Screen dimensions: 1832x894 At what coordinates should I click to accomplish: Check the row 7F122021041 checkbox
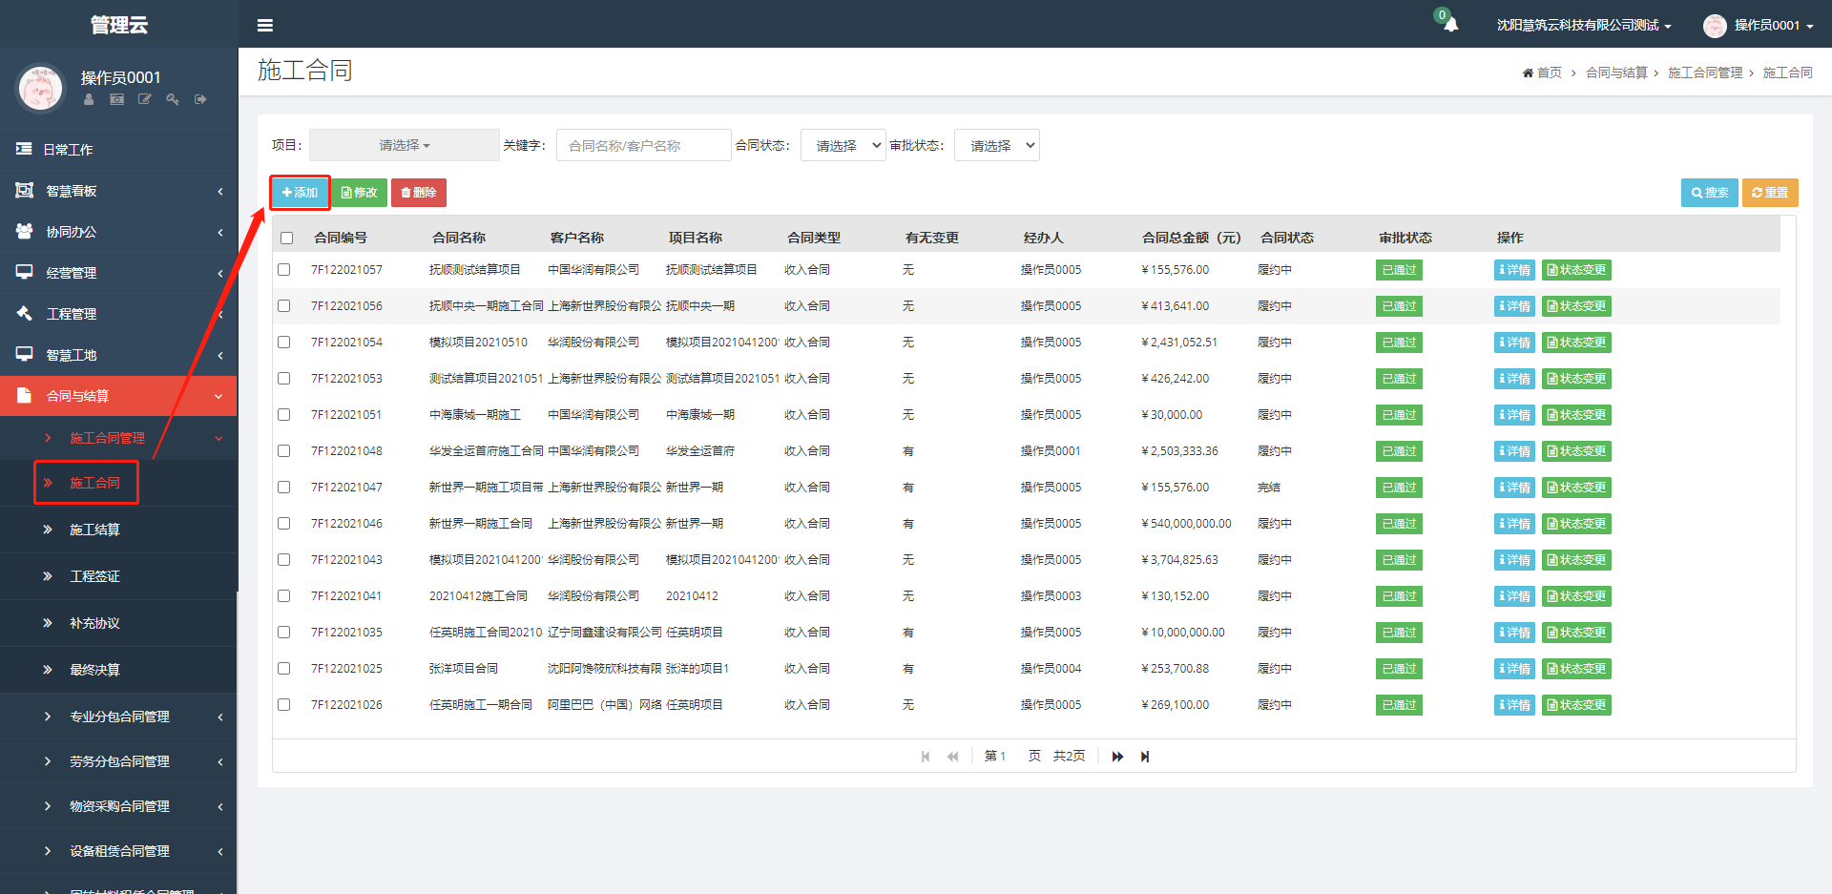284,596
